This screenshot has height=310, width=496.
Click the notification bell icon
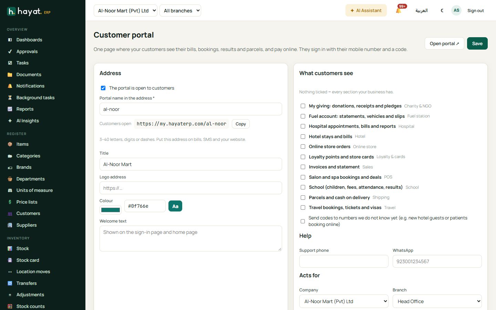[399, 11]
